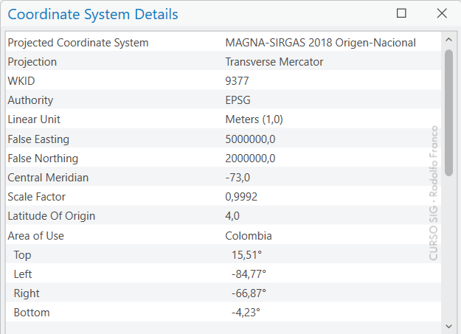Select the False Northing row label
This screenshot has width=461, height=334.
(43, 159)
